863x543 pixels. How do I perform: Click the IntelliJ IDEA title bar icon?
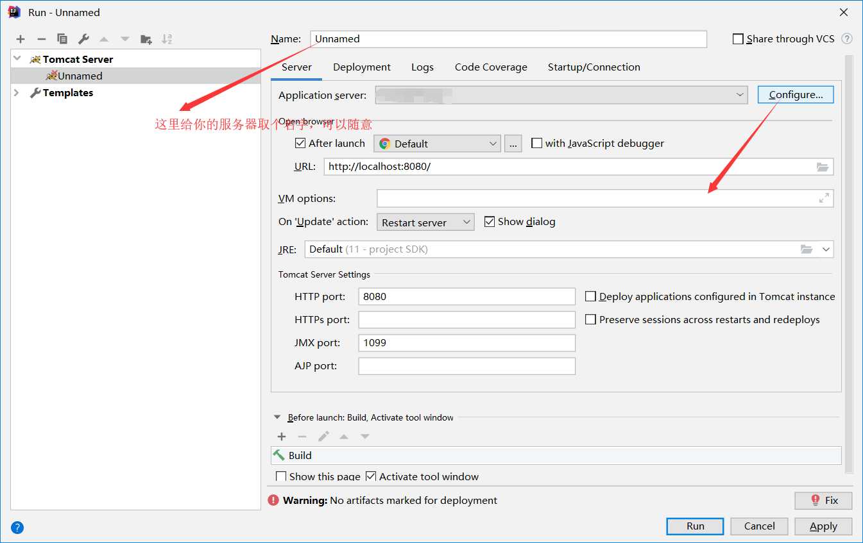pos(13,12)
